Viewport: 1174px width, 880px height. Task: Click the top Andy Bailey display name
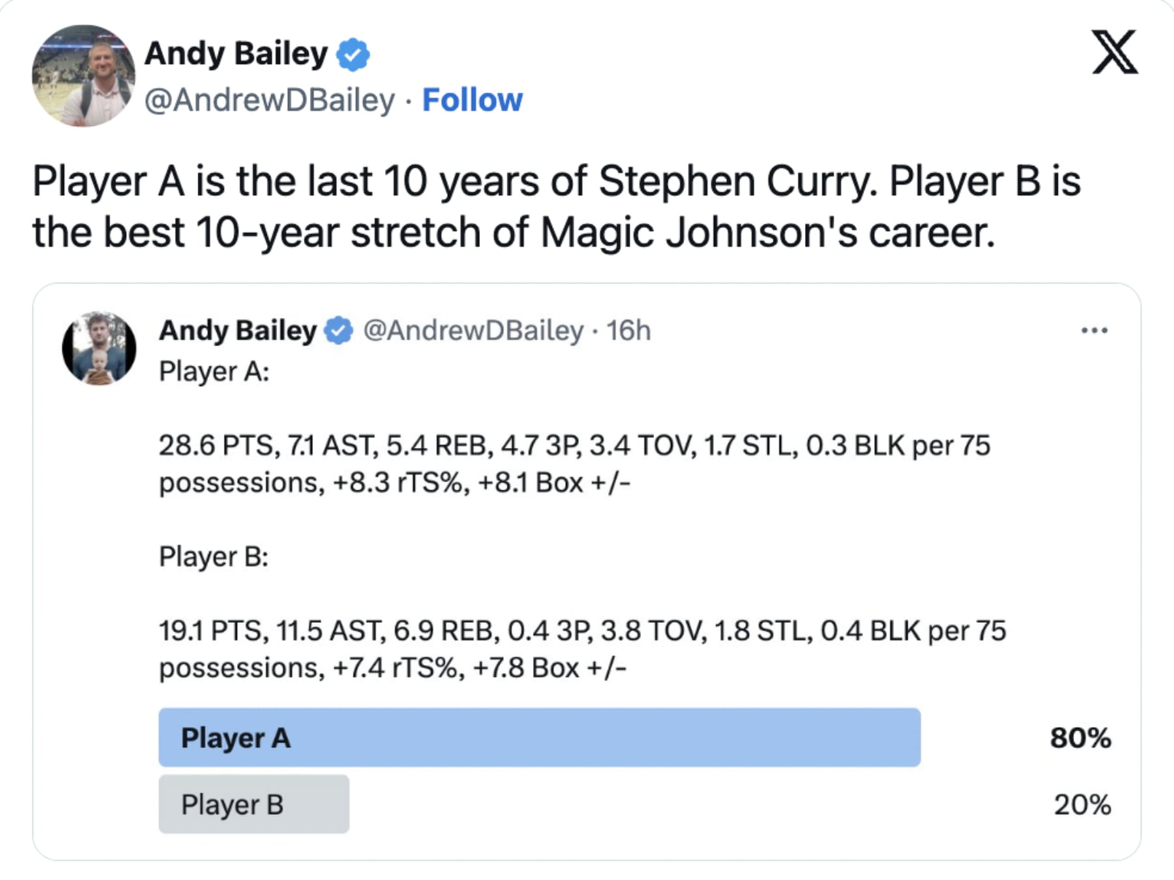(236, 53)
